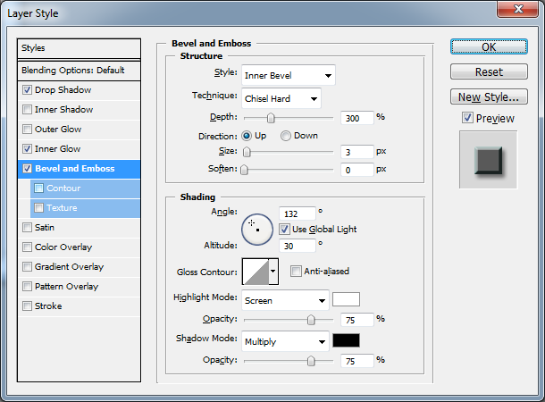Enable the Anti-aliased checkbox
The image size is (545, 402).
(296, 271)
